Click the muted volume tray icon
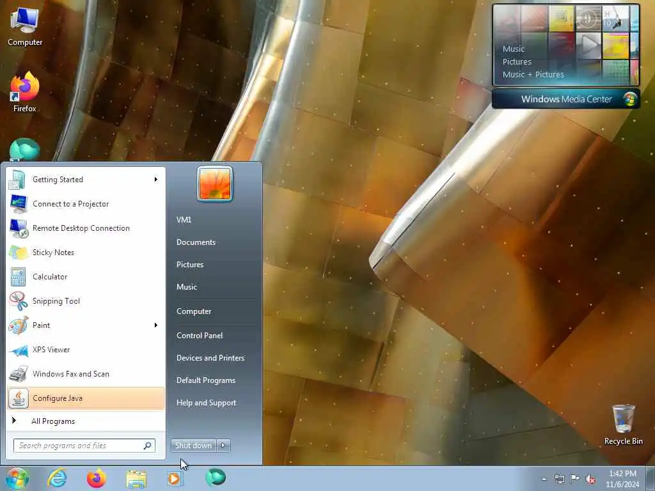655x491 pixels. click(590, 479)
